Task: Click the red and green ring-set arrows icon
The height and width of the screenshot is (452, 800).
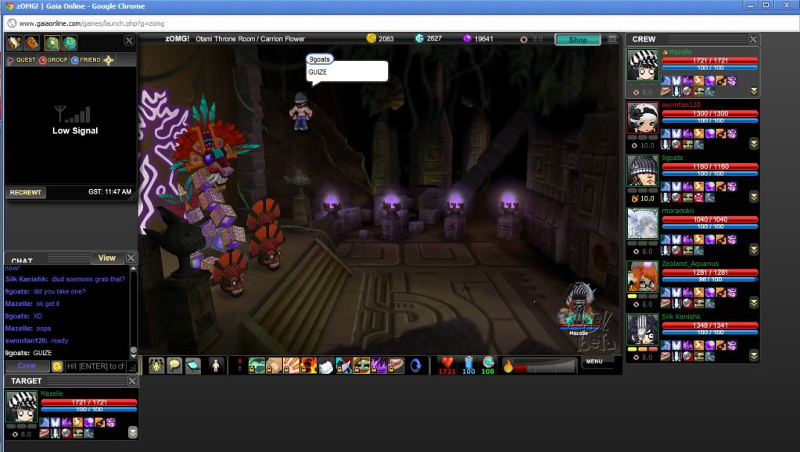Action: pos(240,365)
